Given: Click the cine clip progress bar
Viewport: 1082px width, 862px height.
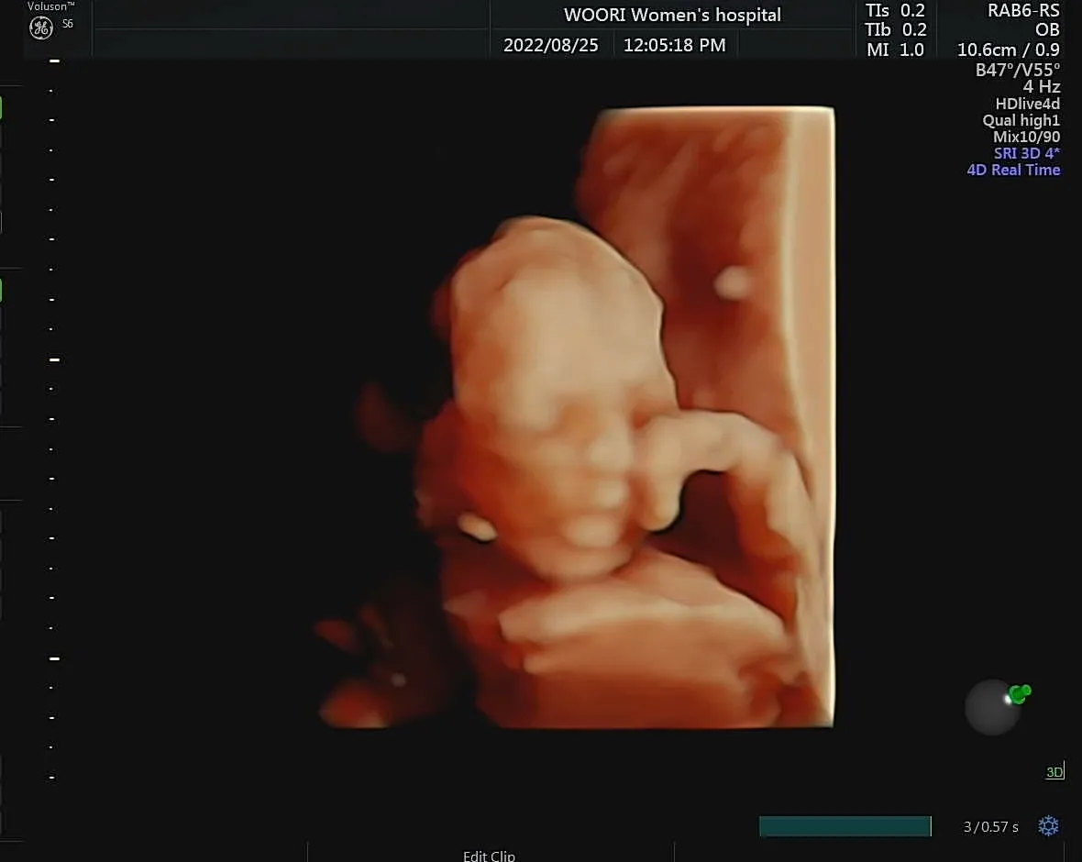Looking at the screenshot, I should pos(845,826).
